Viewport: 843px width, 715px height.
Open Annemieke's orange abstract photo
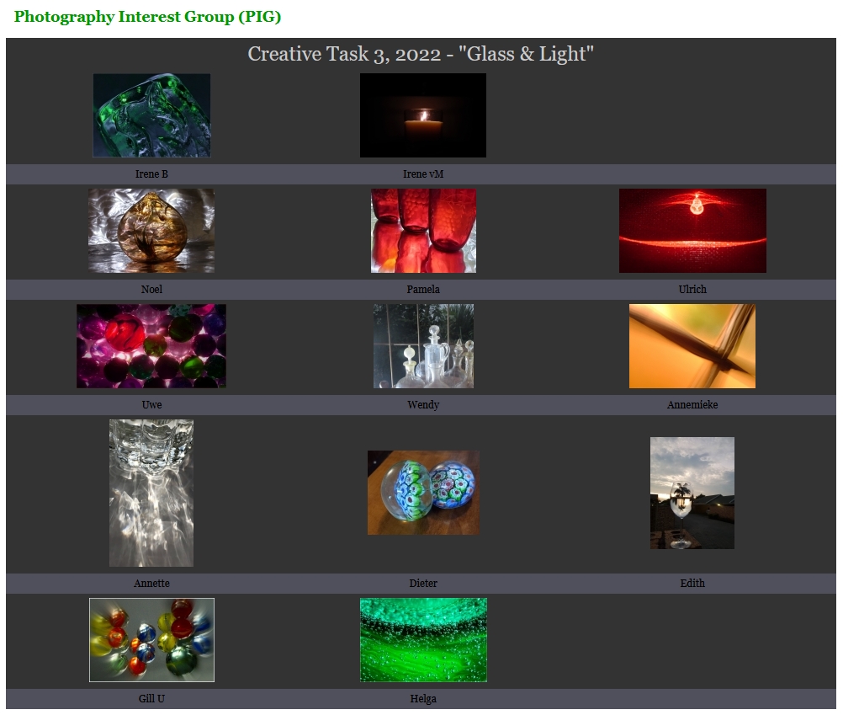(x=692, y=346)
